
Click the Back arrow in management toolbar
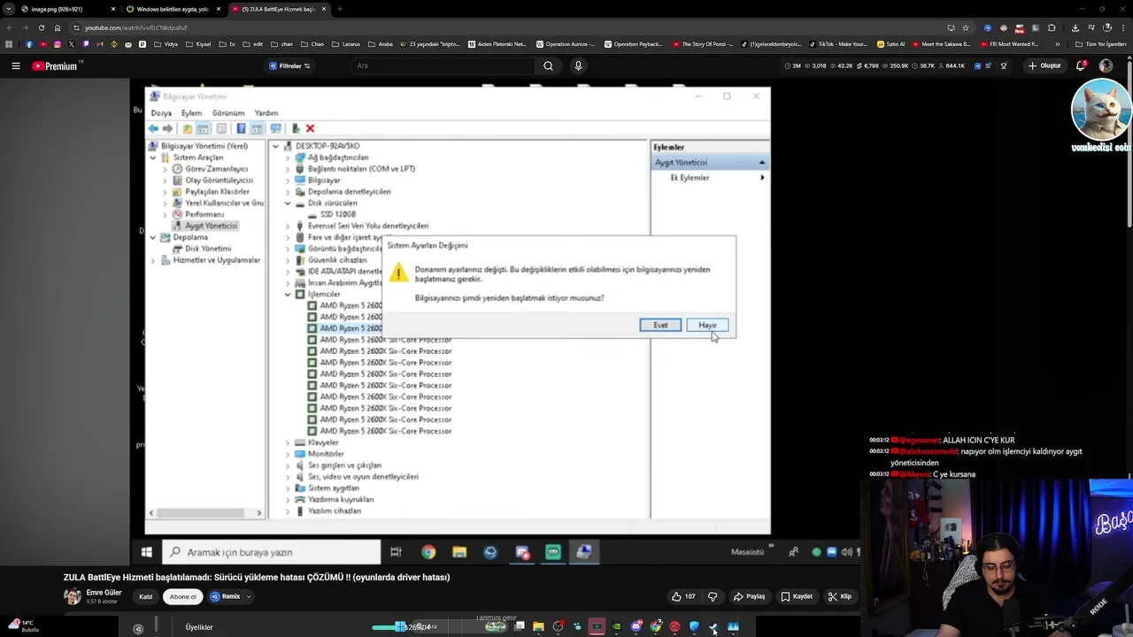coord(153,128)
